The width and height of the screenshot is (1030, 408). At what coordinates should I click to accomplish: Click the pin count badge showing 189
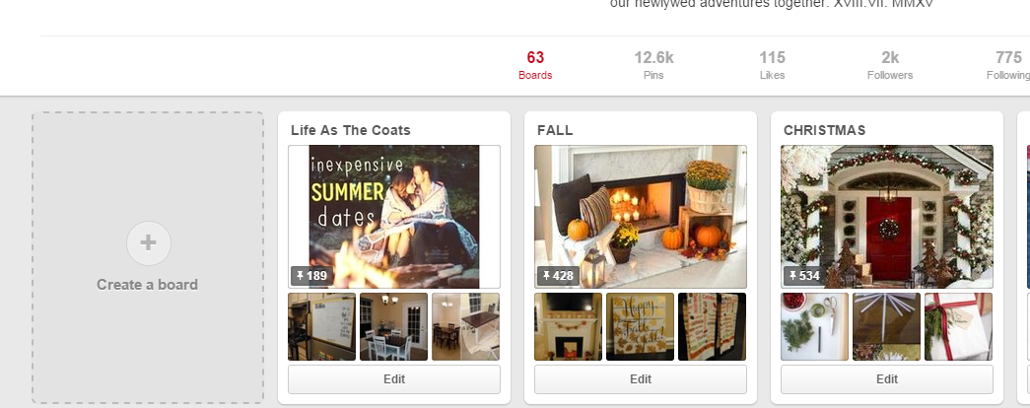pyautogui.click(x=312, y=276)
